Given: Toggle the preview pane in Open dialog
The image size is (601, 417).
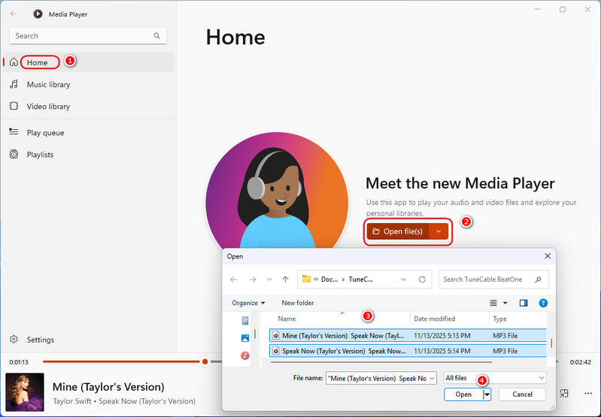Looking at the screenshot, I should pos(524,303).
